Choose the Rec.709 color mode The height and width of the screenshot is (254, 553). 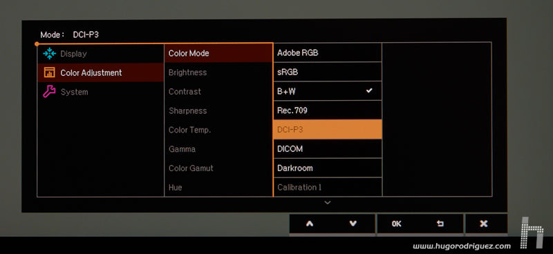327,110
